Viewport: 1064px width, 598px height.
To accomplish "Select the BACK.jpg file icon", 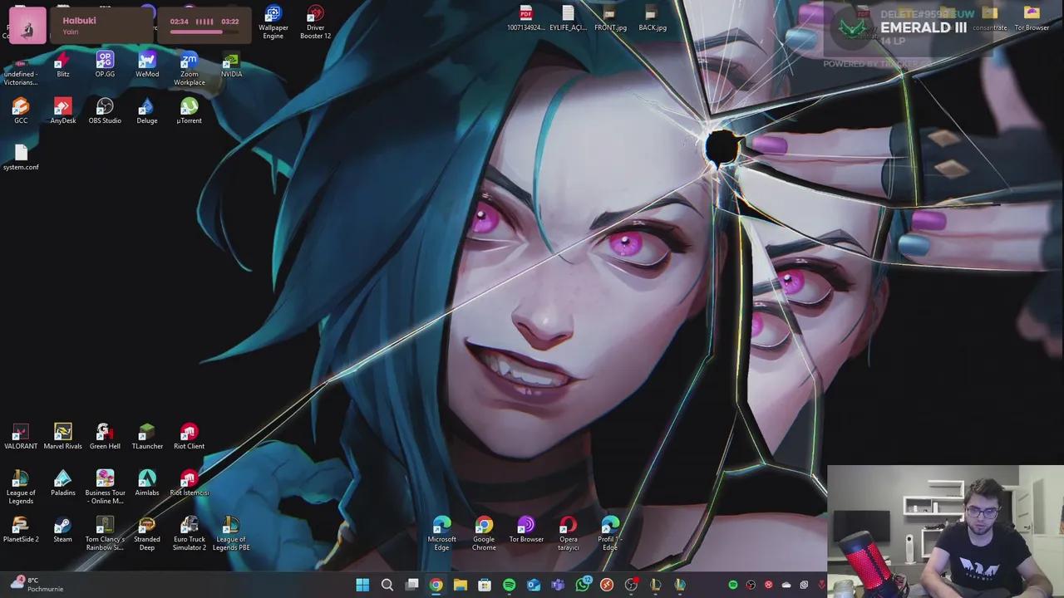I will [653, 18].
